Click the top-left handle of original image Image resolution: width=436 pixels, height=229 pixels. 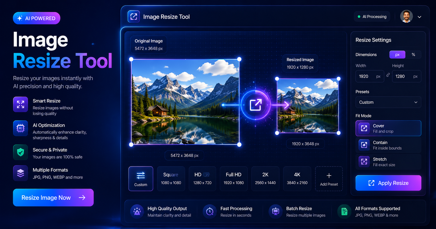(x=131, y=59)
